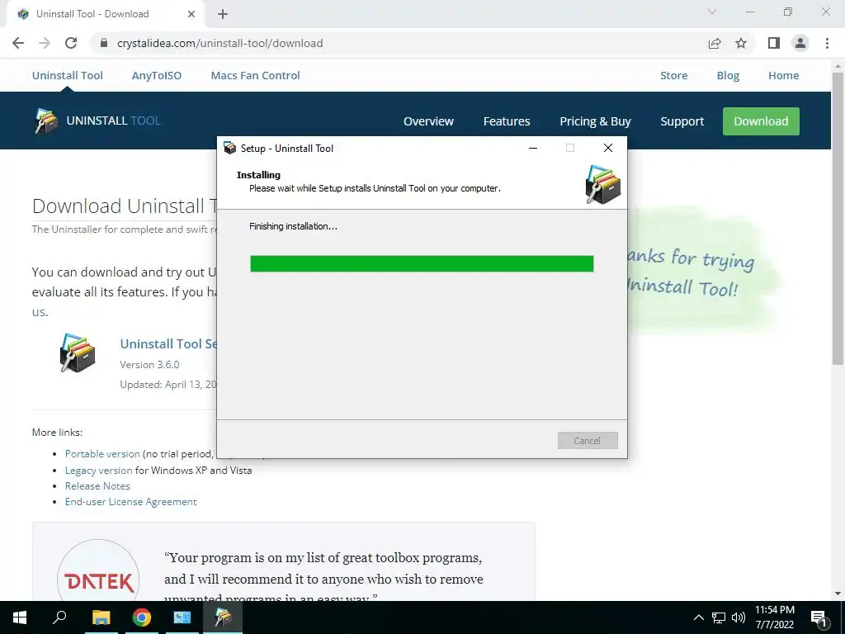
Task: Click the green installation progress bar
Action: pyautogui.click(x=422, y=263)
